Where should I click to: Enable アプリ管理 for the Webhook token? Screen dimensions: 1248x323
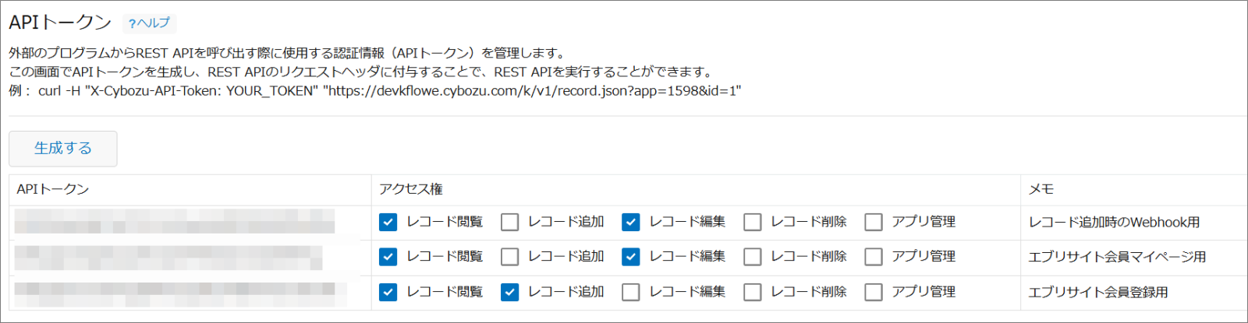(x=874, y=222)
